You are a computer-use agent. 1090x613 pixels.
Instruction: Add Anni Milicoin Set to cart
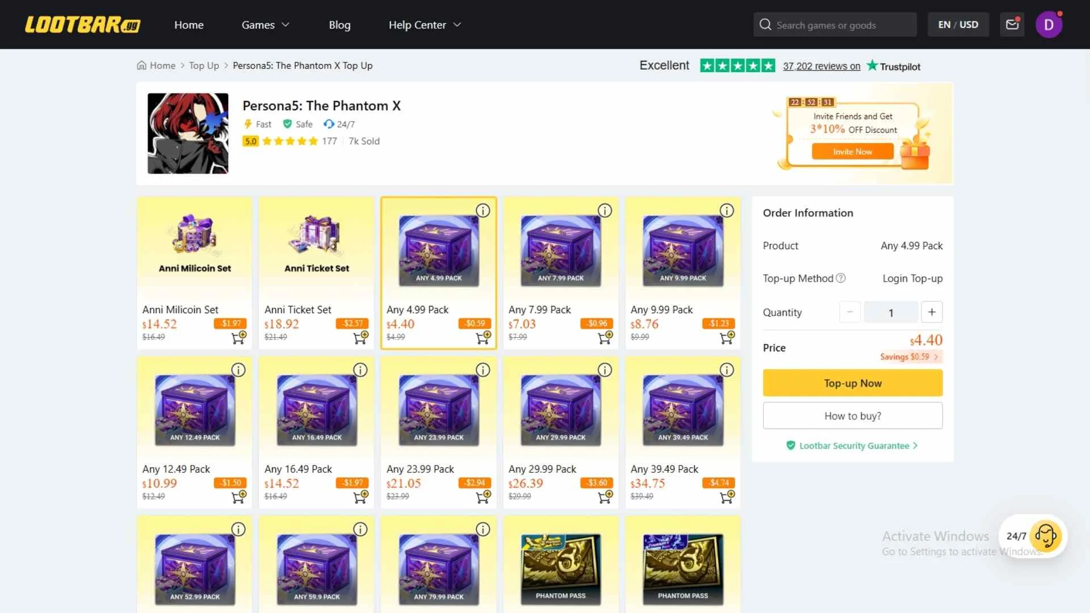tap(238, 338)
